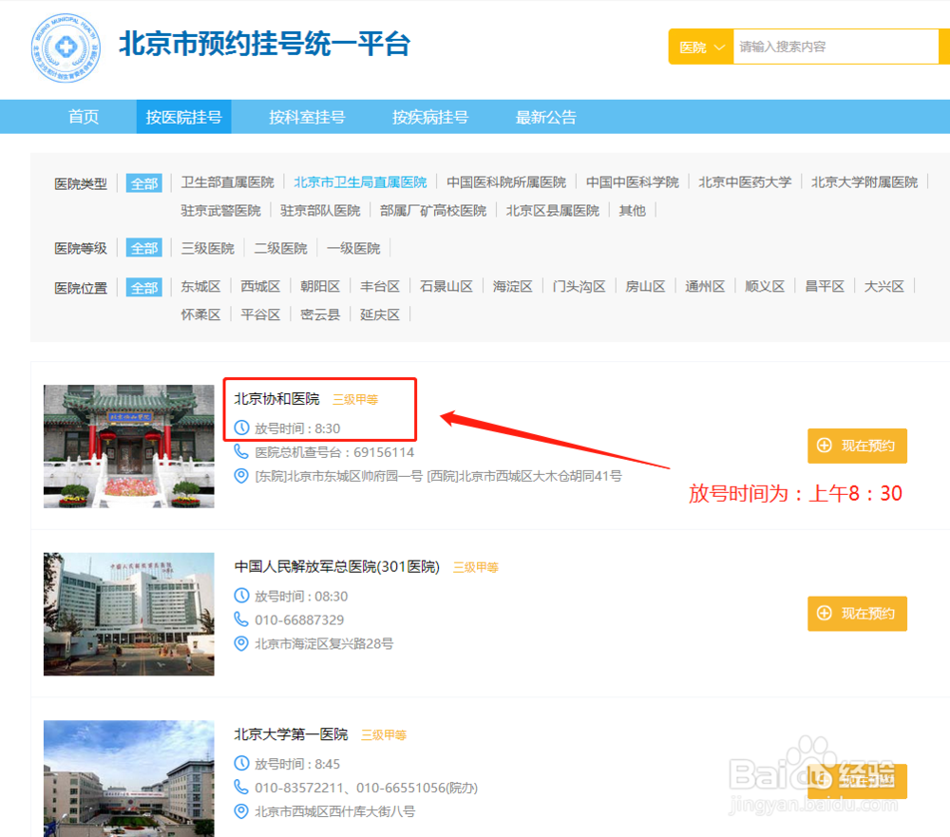This screenshot has width=950, height=837.
Task: Click clock icon beside 放号时间 8:30
Action: click(x=241, y=428)
